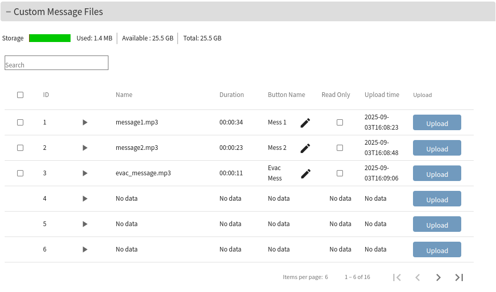Click the Search input field

[57, 63]
